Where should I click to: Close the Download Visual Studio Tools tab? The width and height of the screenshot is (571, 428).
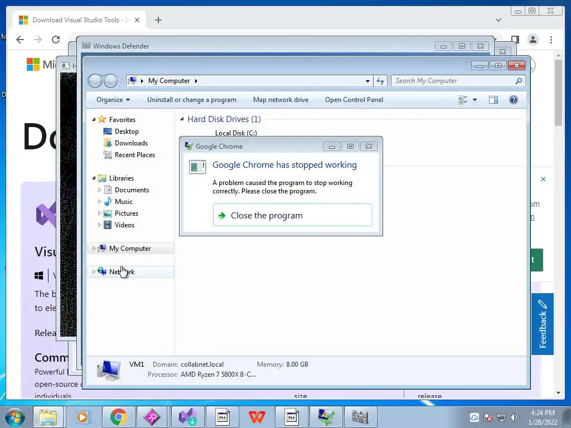point(137,20)
